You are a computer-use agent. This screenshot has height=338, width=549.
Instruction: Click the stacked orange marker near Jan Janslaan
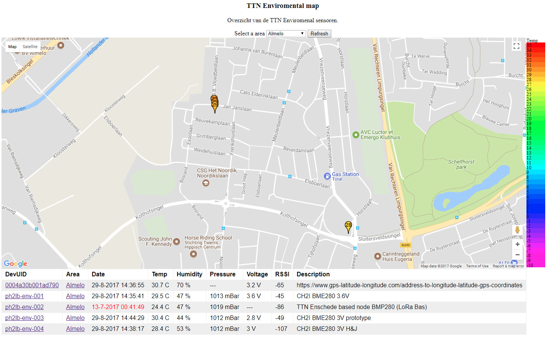[x=215, y=103]
